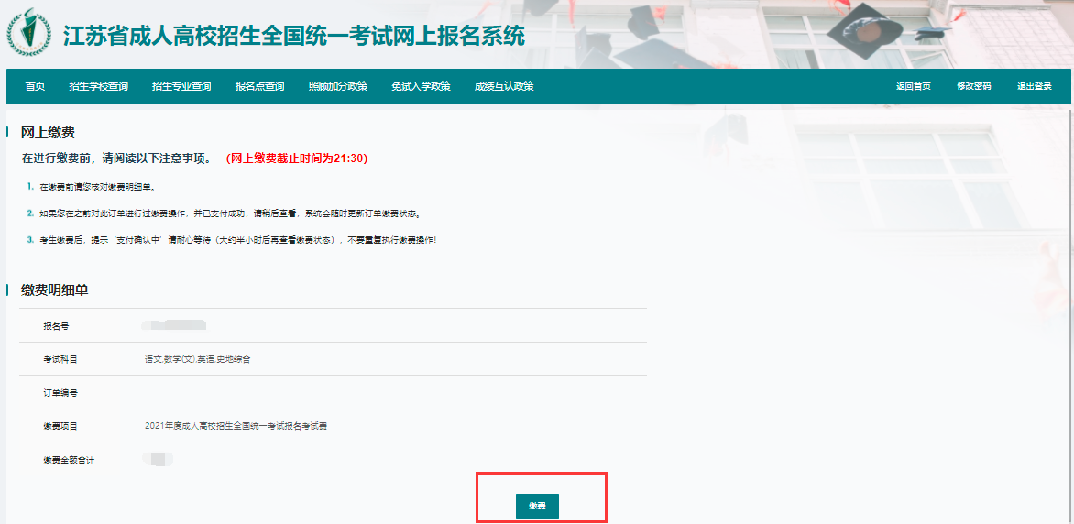Go to 招生专业查询 page
Image resolution: width=1074 pixels, height=524 pixels.
coord(181,86)
